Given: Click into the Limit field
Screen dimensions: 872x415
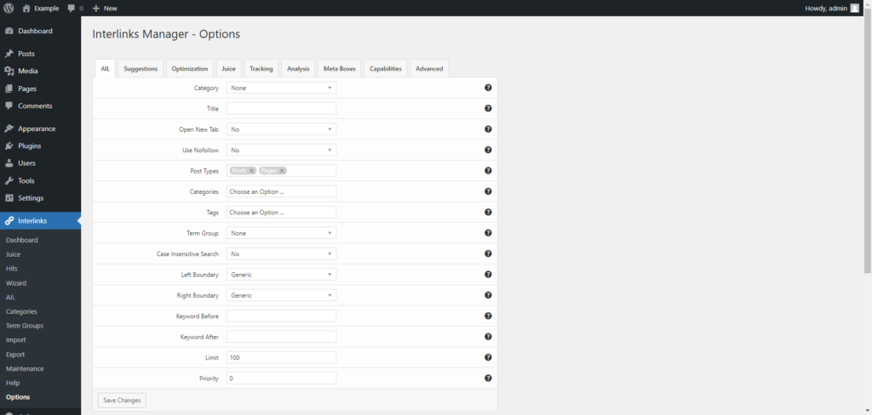Looking at the screenshot, I should [281, 357].
